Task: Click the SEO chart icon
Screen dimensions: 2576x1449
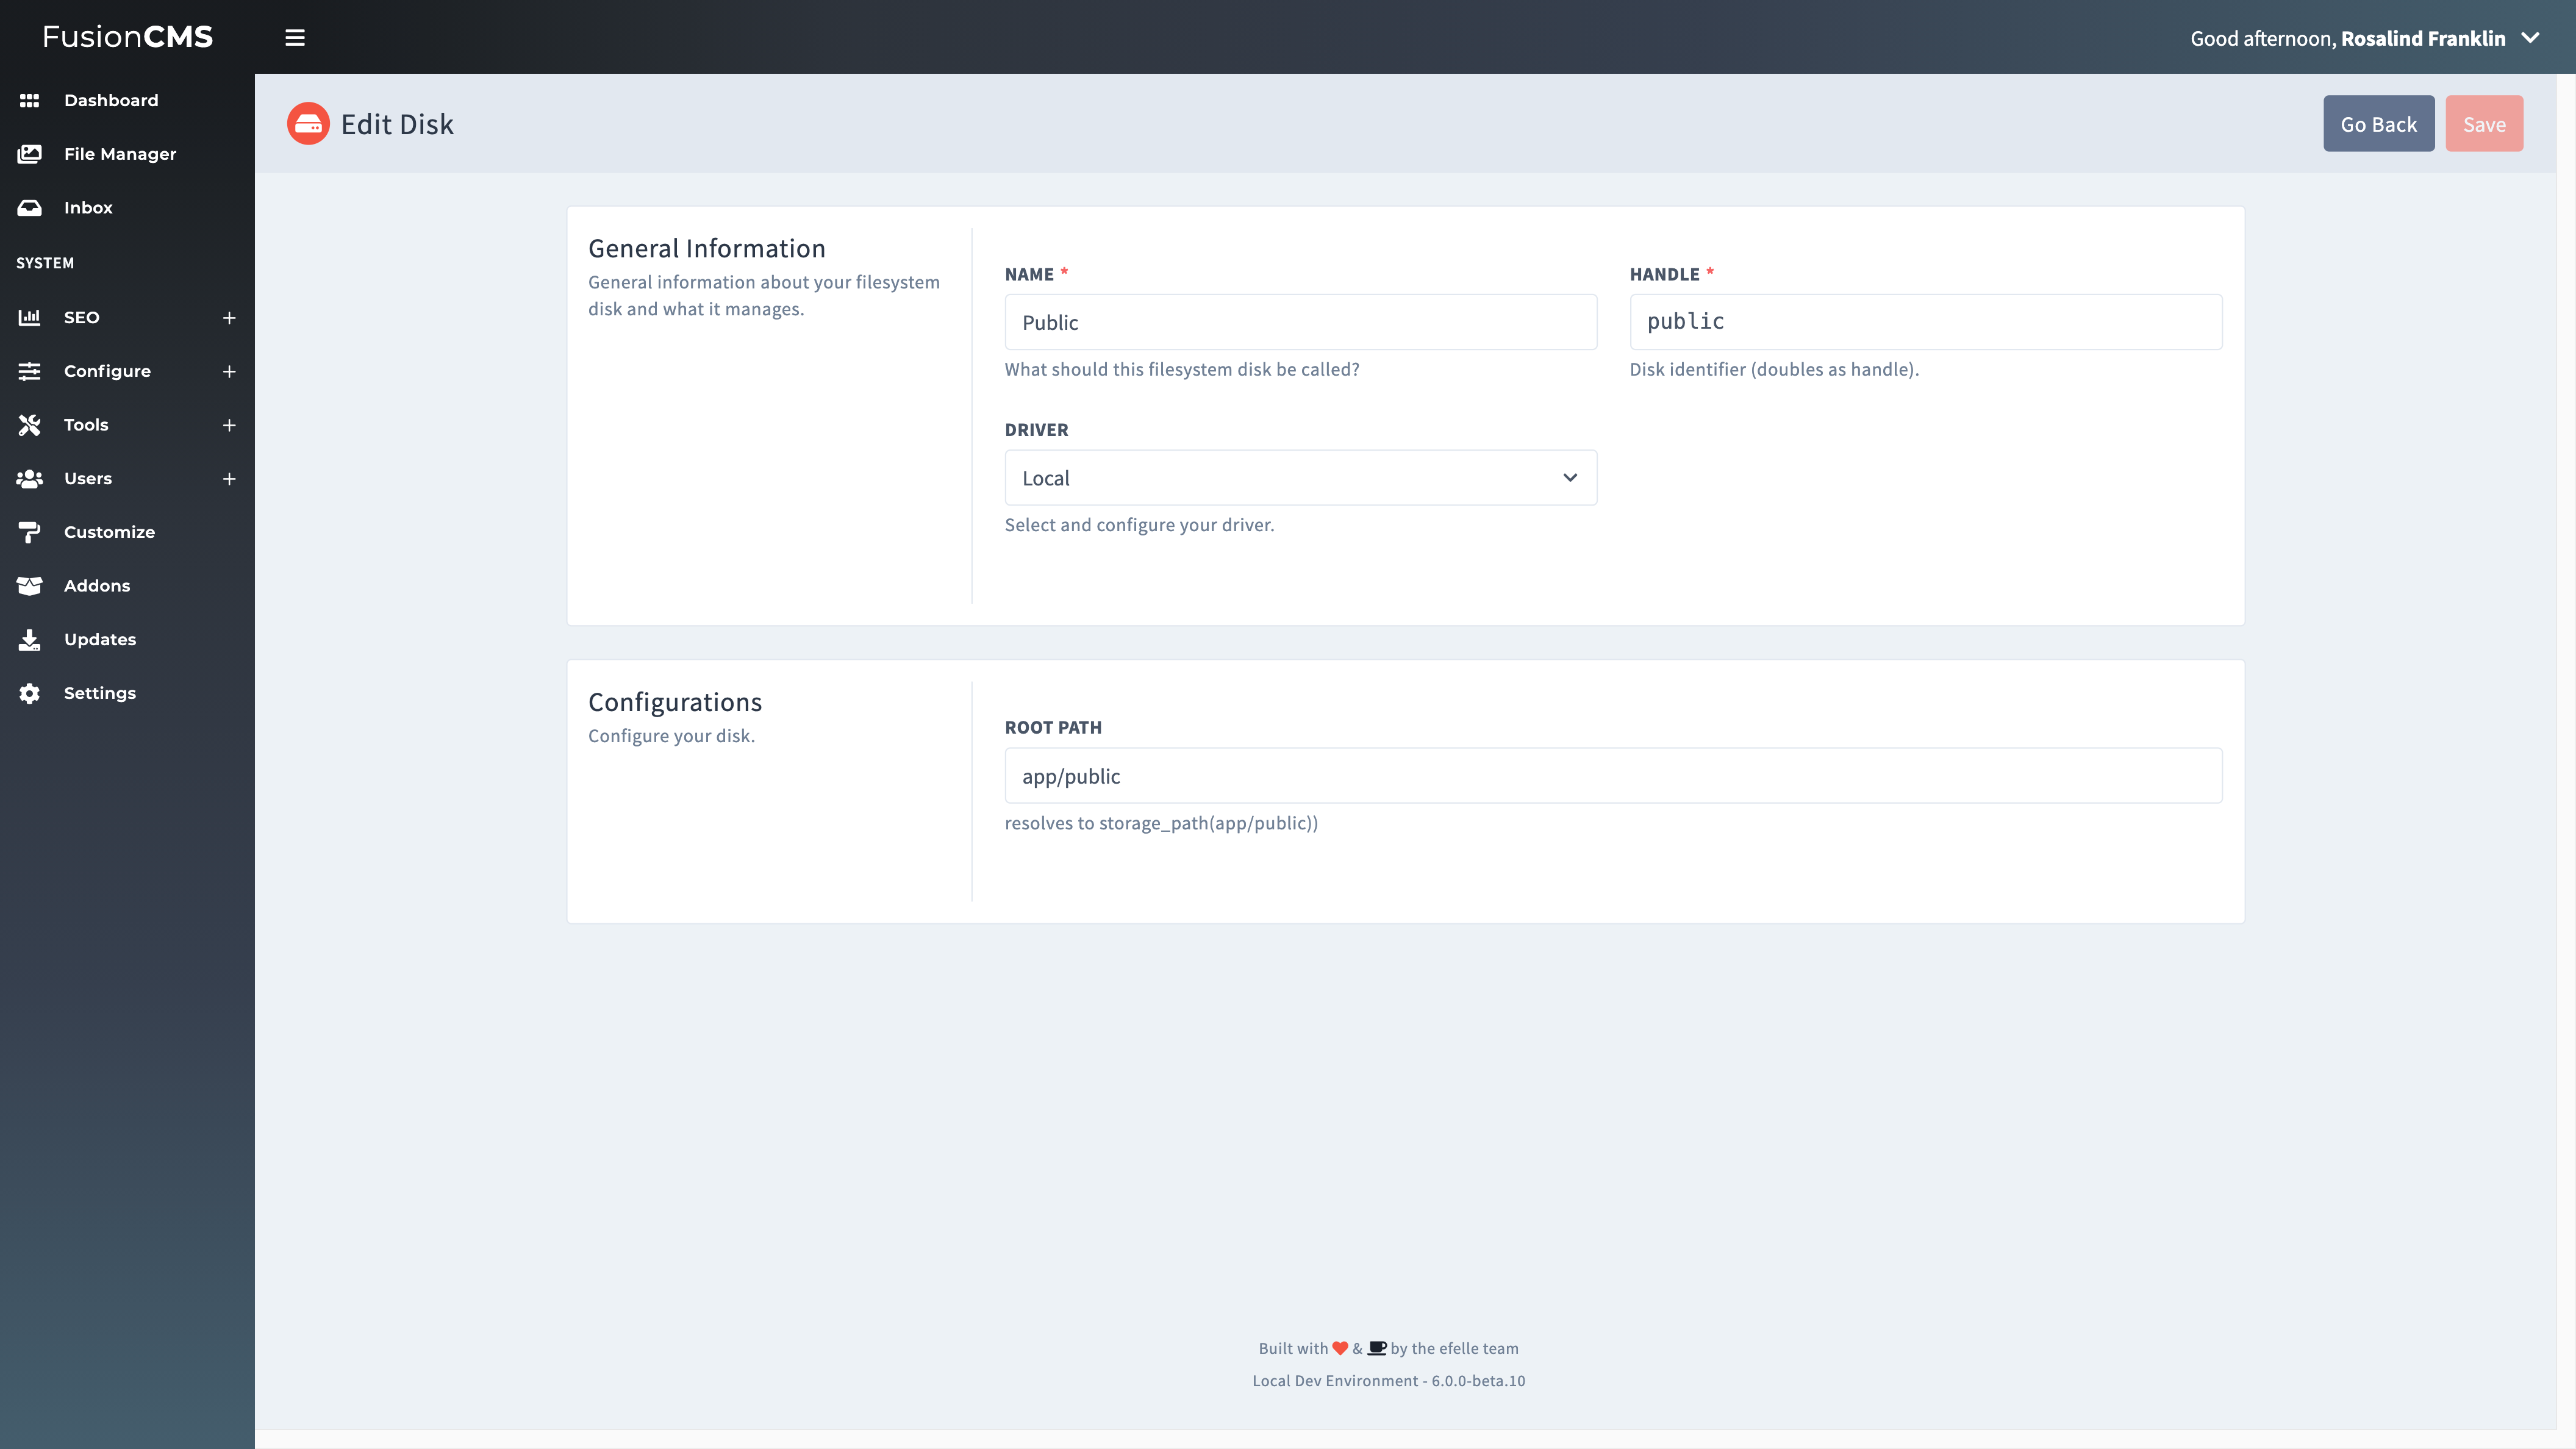Action: click(29, 317)
